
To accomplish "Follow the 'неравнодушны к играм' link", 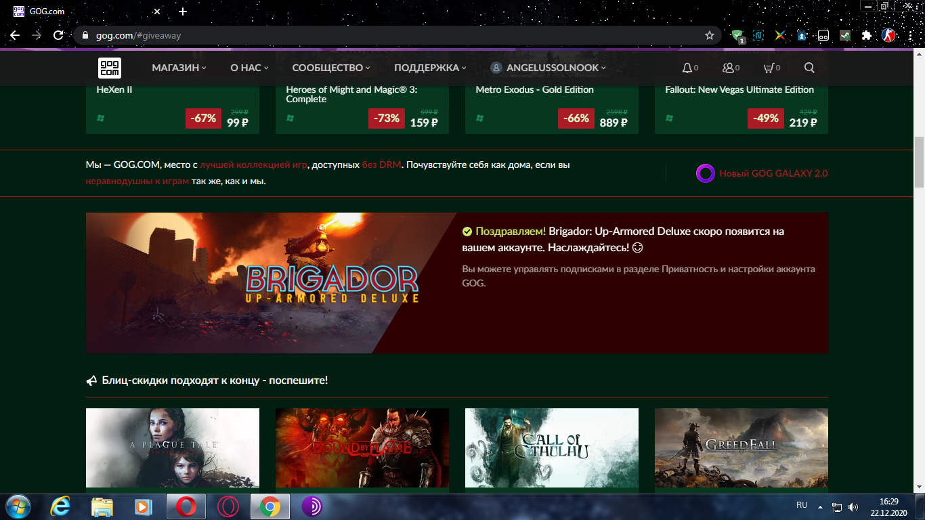I will click(137, 181).
